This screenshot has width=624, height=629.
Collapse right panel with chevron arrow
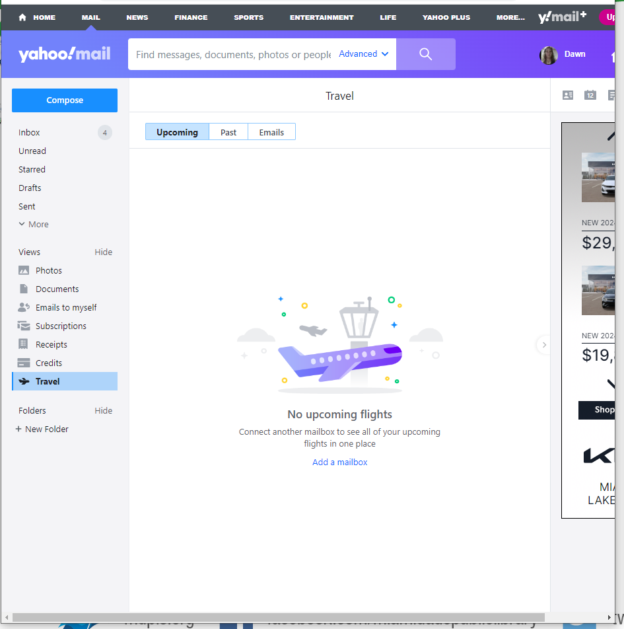(544, 345)
